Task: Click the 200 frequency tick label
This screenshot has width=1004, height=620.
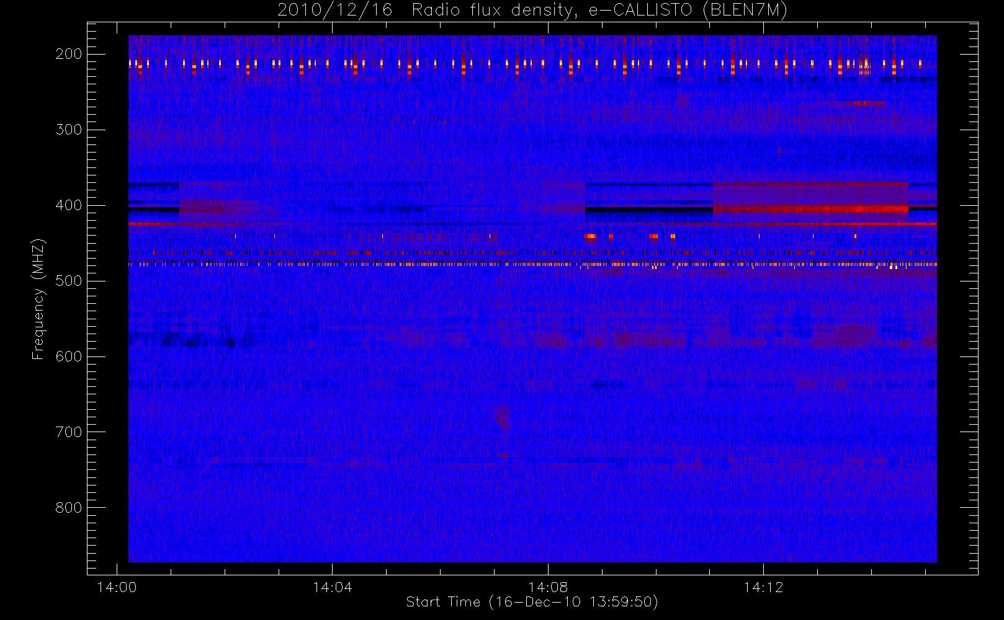Action: point(69,54)
